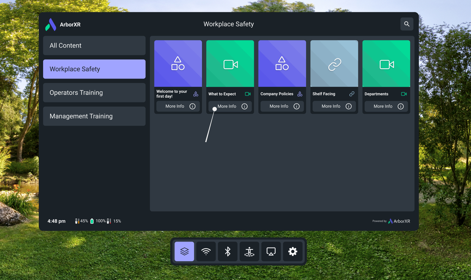471x280 pixels.
Task: Open screen casting icon in dock
Action: [x=271, y=252]
